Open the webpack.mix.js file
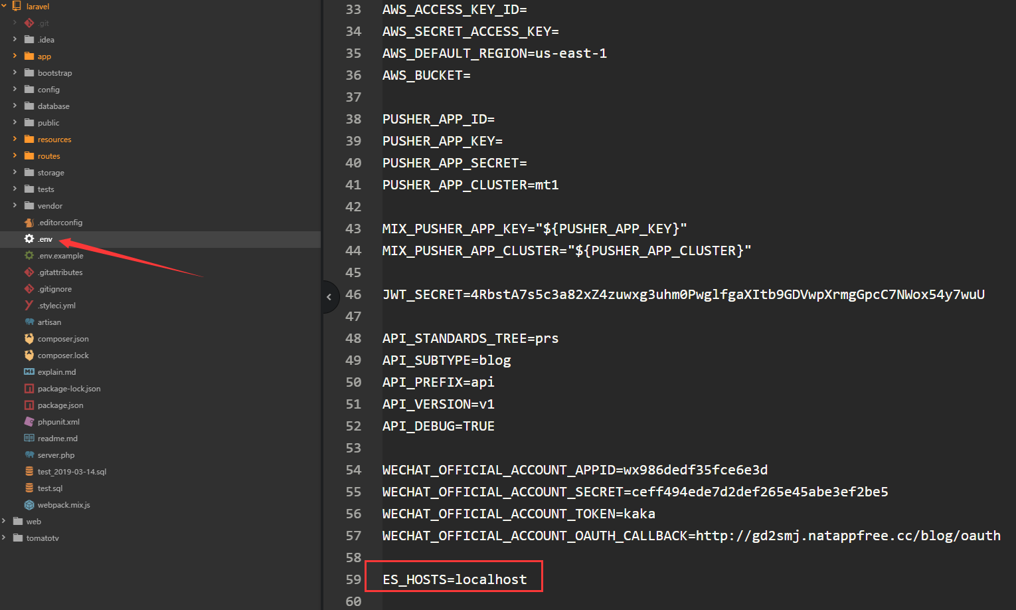Viewport: 1016px width, 610px height. [64, 505]
